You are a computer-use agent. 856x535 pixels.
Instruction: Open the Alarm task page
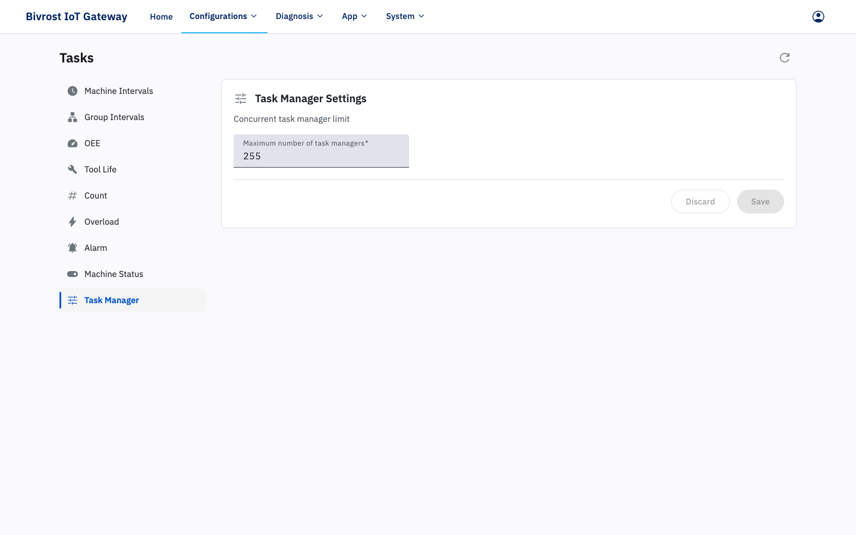[x=133, y=248]
